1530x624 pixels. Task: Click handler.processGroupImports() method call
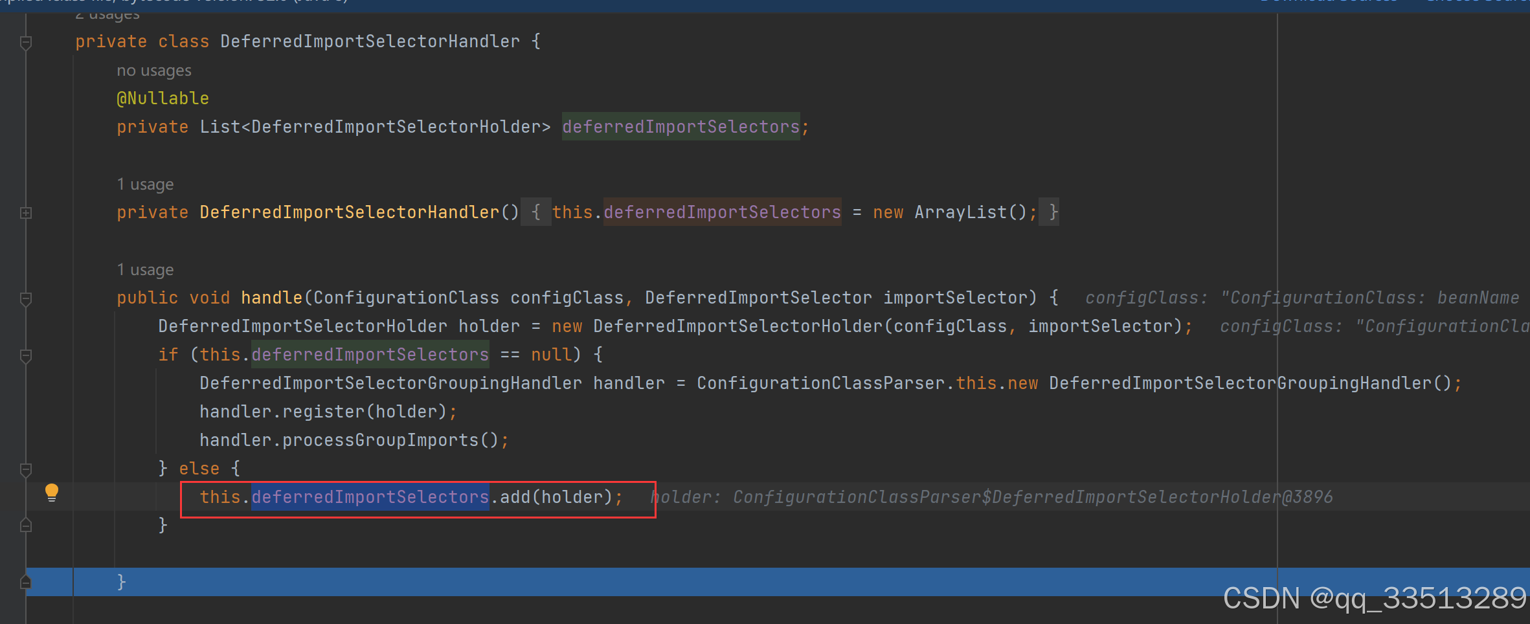click(x=353, y=440)
